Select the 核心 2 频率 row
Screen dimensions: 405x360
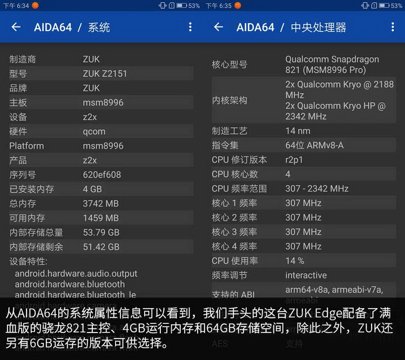(303, 218)
